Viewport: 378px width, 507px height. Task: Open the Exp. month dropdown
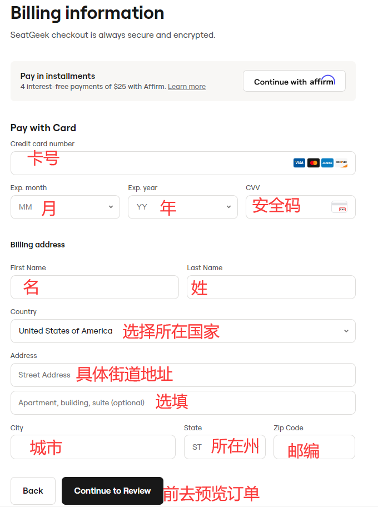click(65, 207)
